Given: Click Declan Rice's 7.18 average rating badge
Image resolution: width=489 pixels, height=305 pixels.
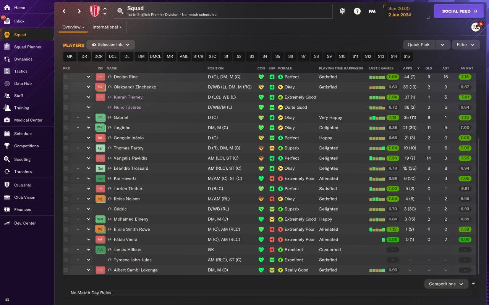Looking at the screenshot, I should coord(465,77).
